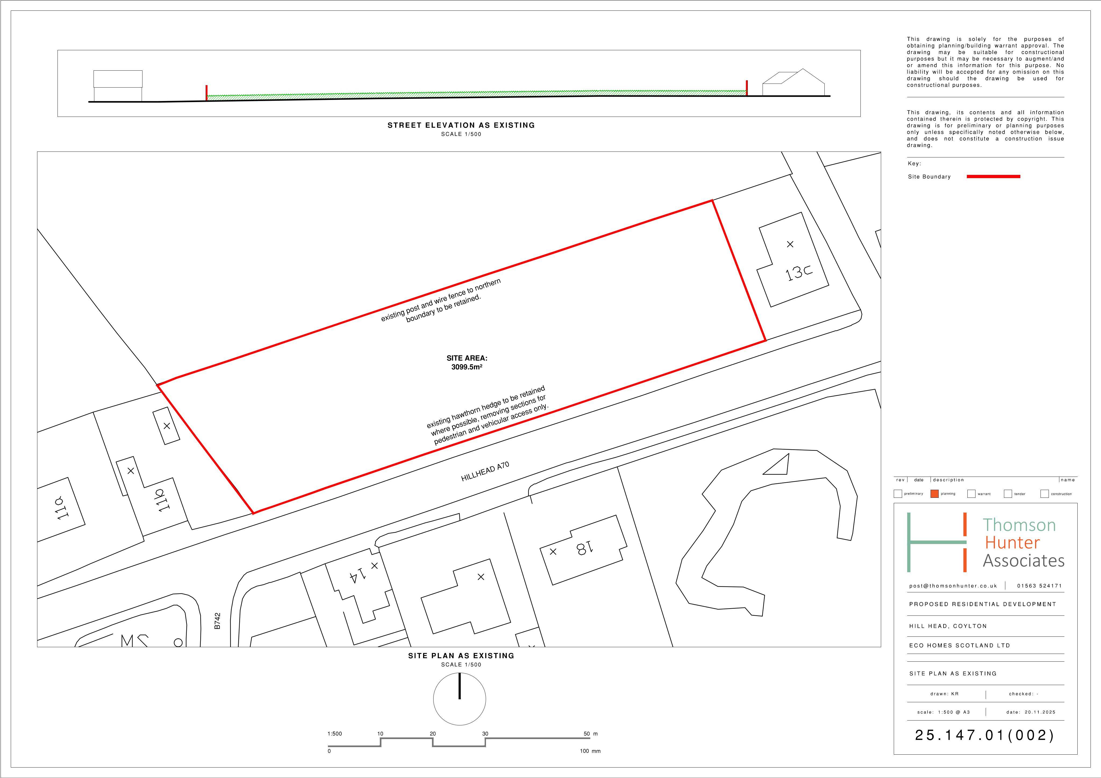Click the 50 m label on scale bar

(x=591, y=734)
